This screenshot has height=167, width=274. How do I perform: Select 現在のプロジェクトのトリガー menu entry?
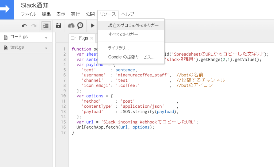tap(133, 26)
